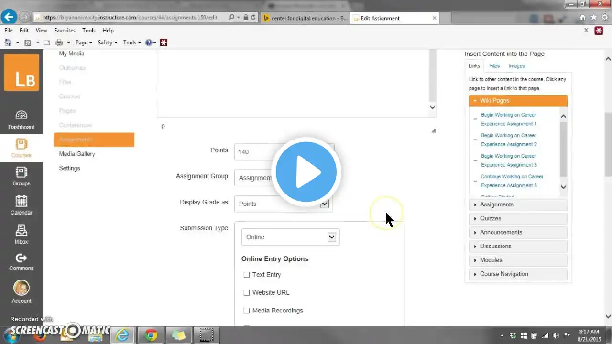Open the Courses menu in the sidebar

(x=22, y=148)
